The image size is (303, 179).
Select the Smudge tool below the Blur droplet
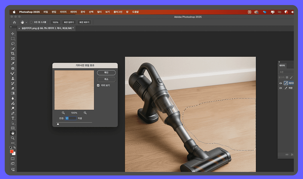[13, 103]
